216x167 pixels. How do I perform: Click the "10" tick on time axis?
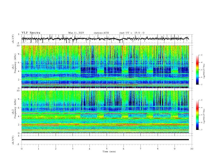[192, 149]
